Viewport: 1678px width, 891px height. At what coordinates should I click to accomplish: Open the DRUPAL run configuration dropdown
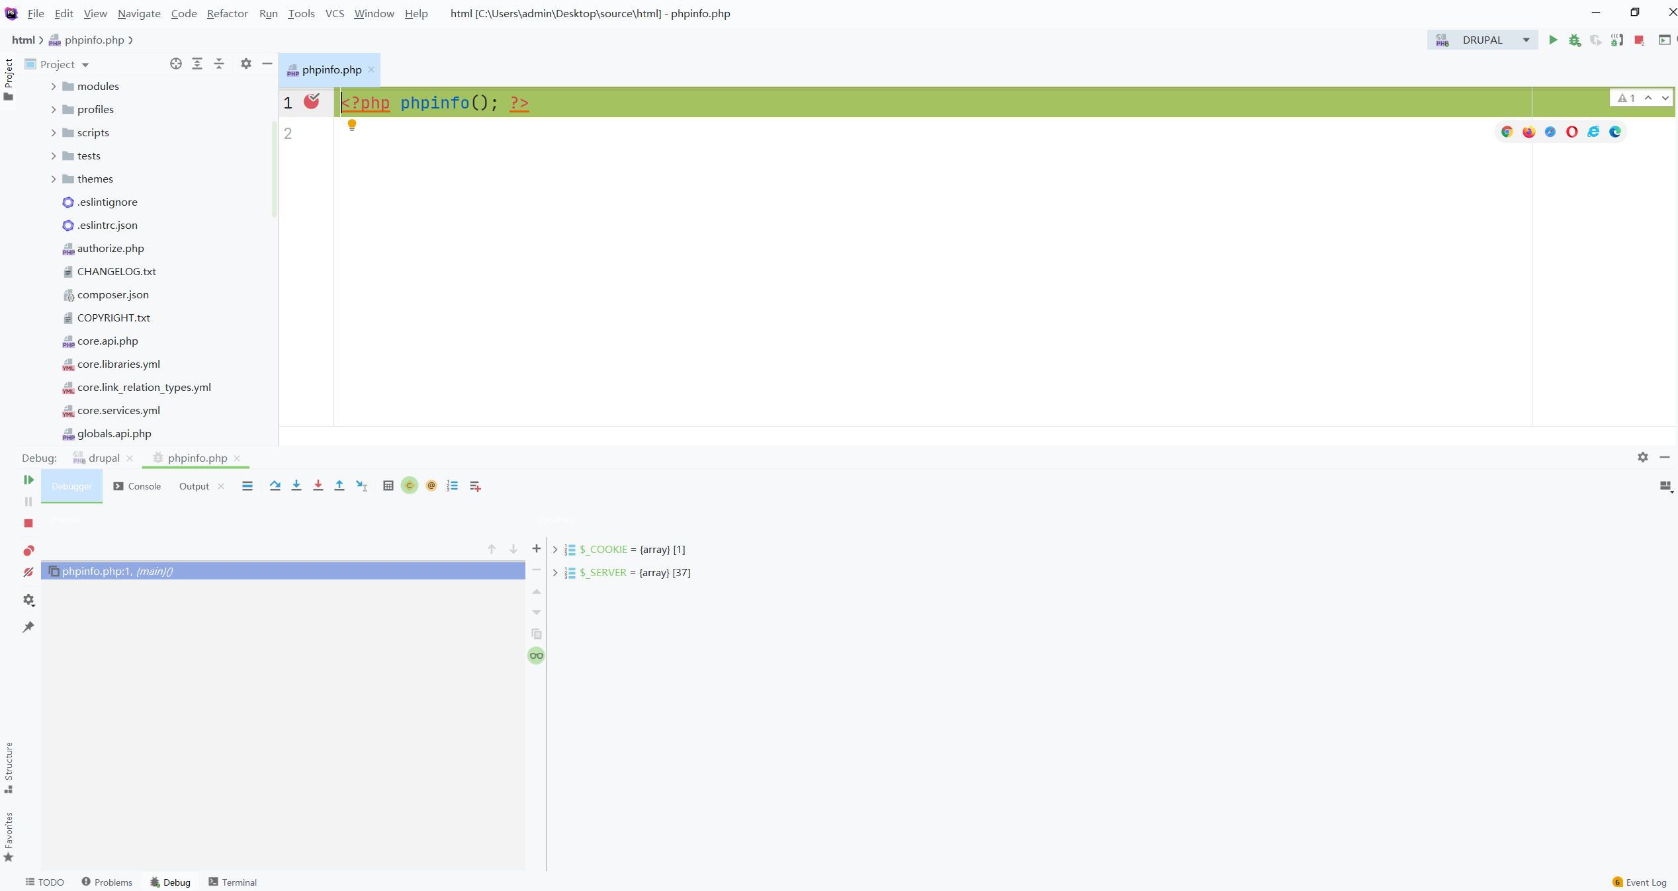click(1526, 40)
